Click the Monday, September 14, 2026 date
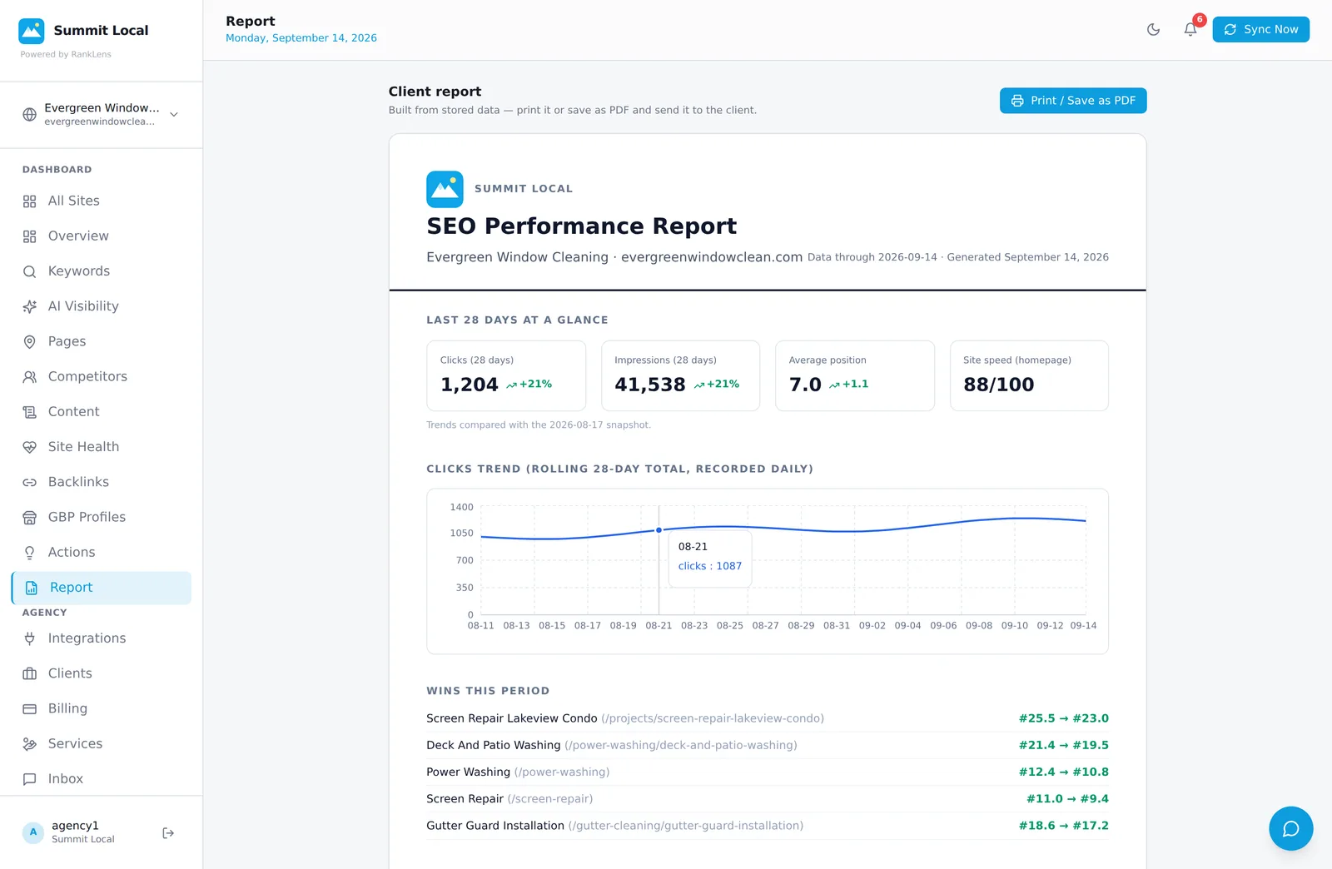1332x869 pixels. 301,38
